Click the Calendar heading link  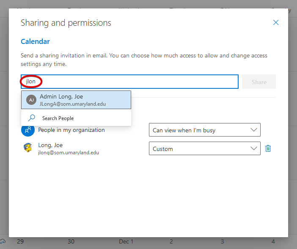point(35,41)
